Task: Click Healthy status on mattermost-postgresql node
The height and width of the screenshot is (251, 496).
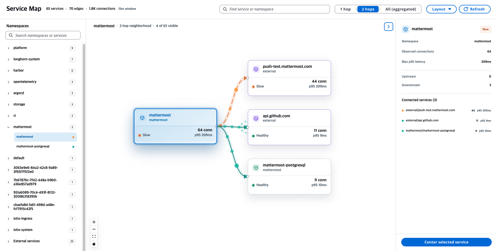Action: (260, 185)
